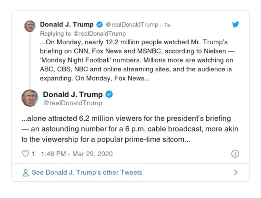Screen dimensions: 261x198
Task: Click the like count number next to the heart
Action: pos(33,154)
